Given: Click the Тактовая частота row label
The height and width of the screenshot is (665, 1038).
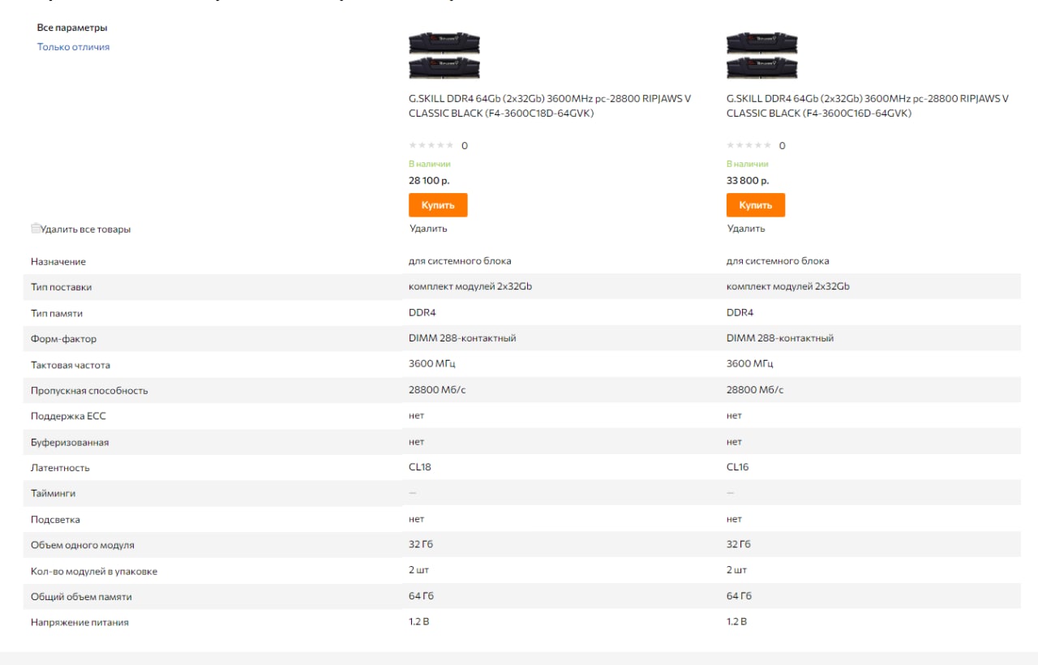Looking at the screenshot, I should click(71, 365).
